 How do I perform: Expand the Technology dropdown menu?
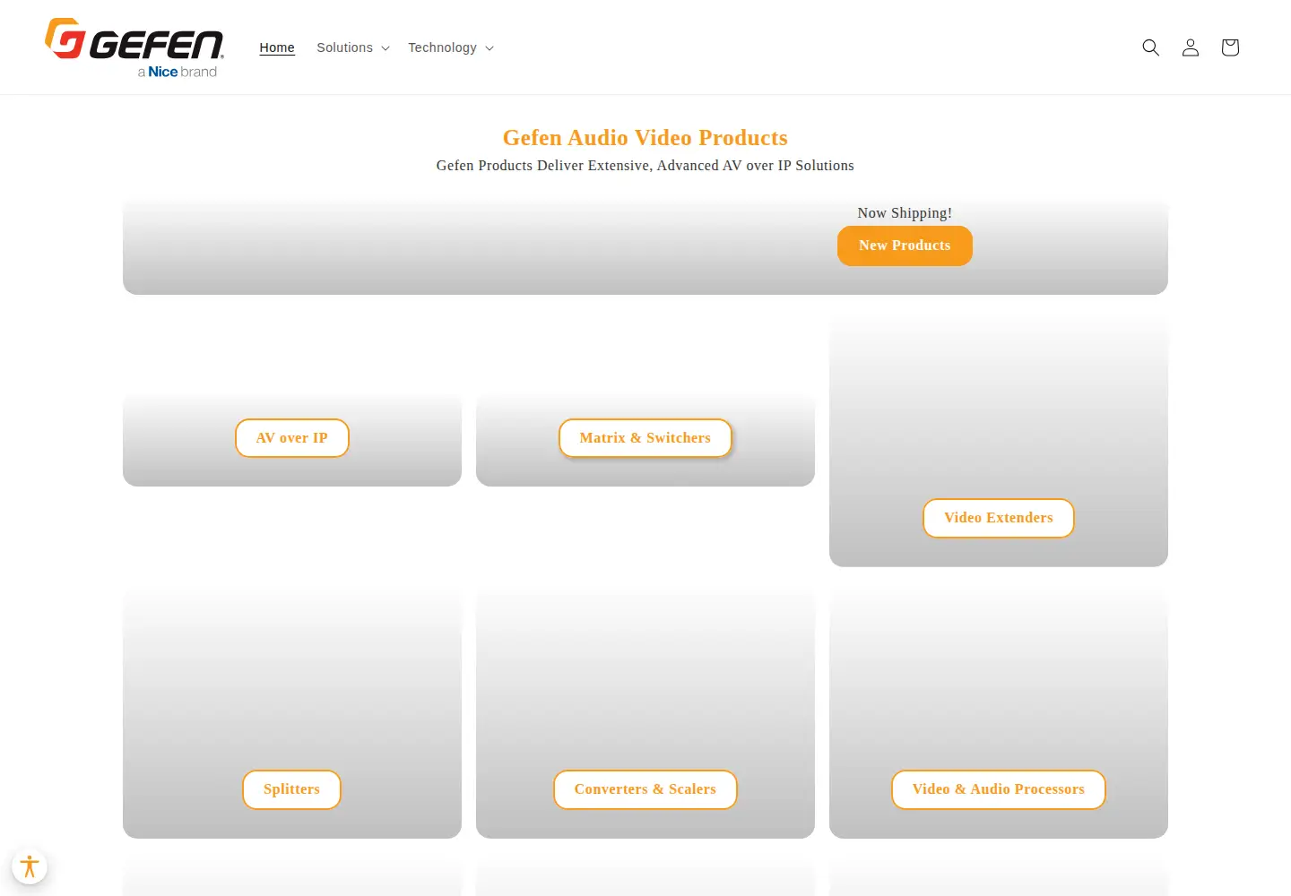coord(451,47)
